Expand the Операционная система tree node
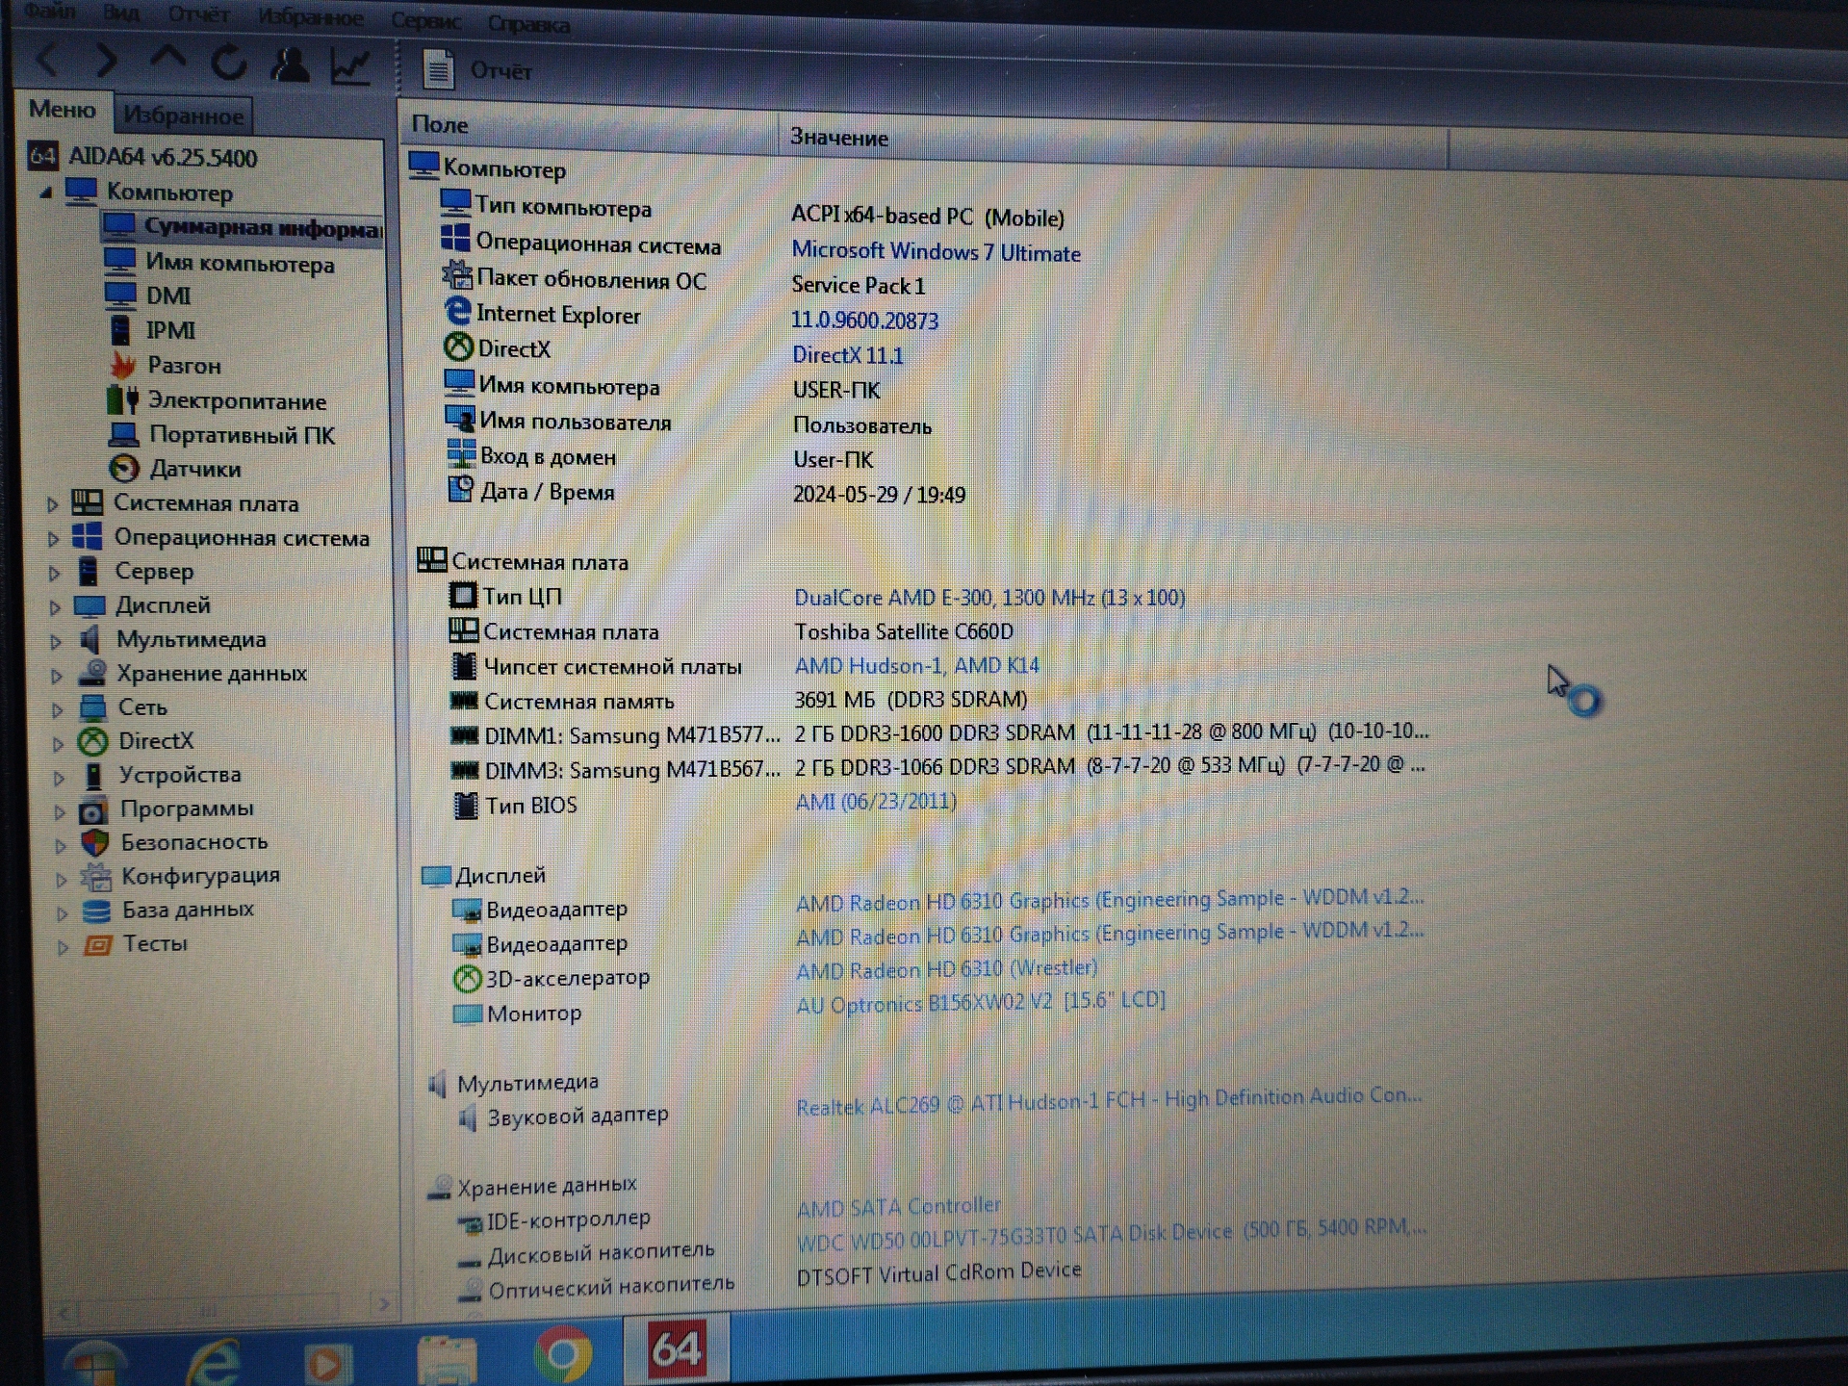1848x1386 pixels. pos(54,538)
